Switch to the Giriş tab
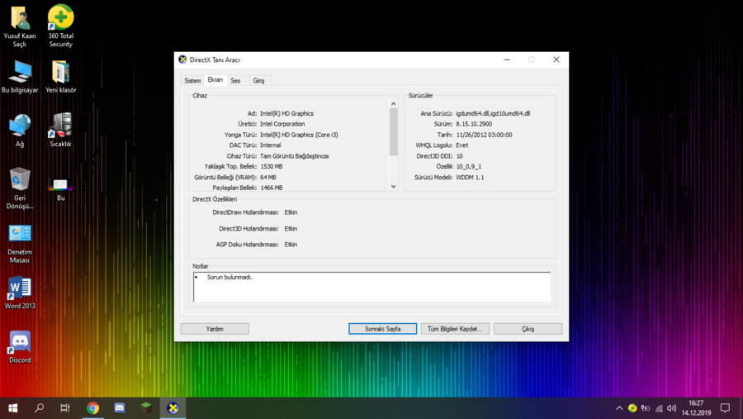 click(258, 81)
